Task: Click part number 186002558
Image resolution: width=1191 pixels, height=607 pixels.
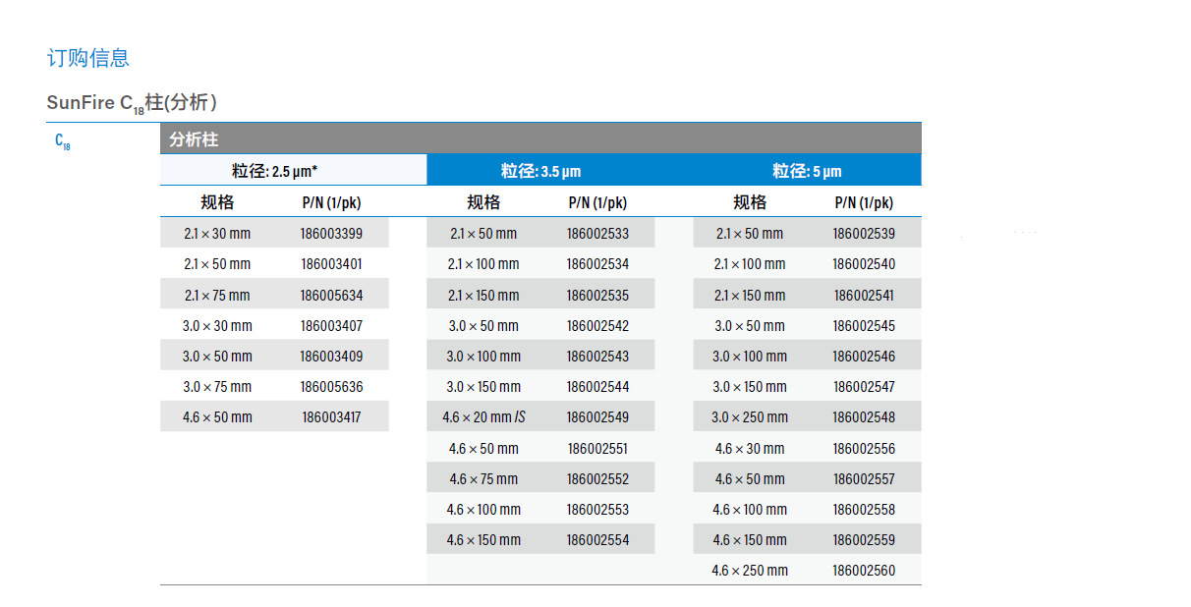Action: [x=864, y=510]
